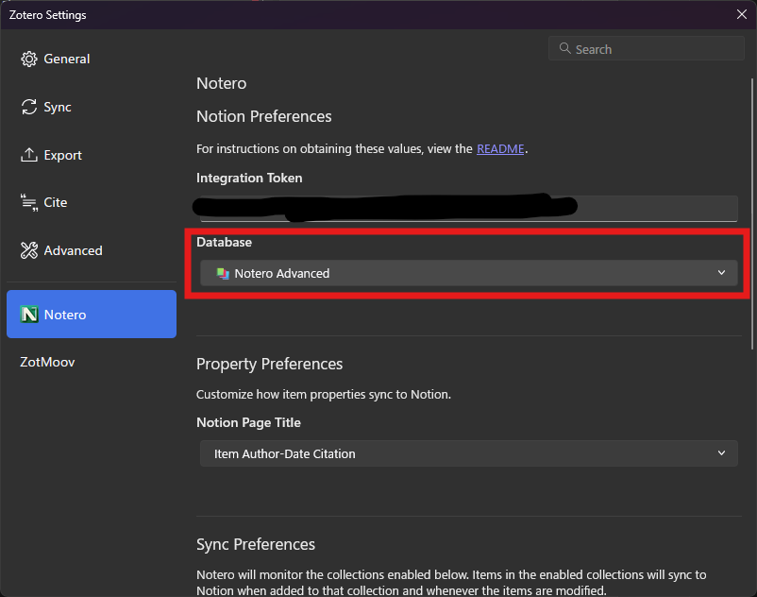Expand the Notion Page Title dropdown

tap(468, 453)
